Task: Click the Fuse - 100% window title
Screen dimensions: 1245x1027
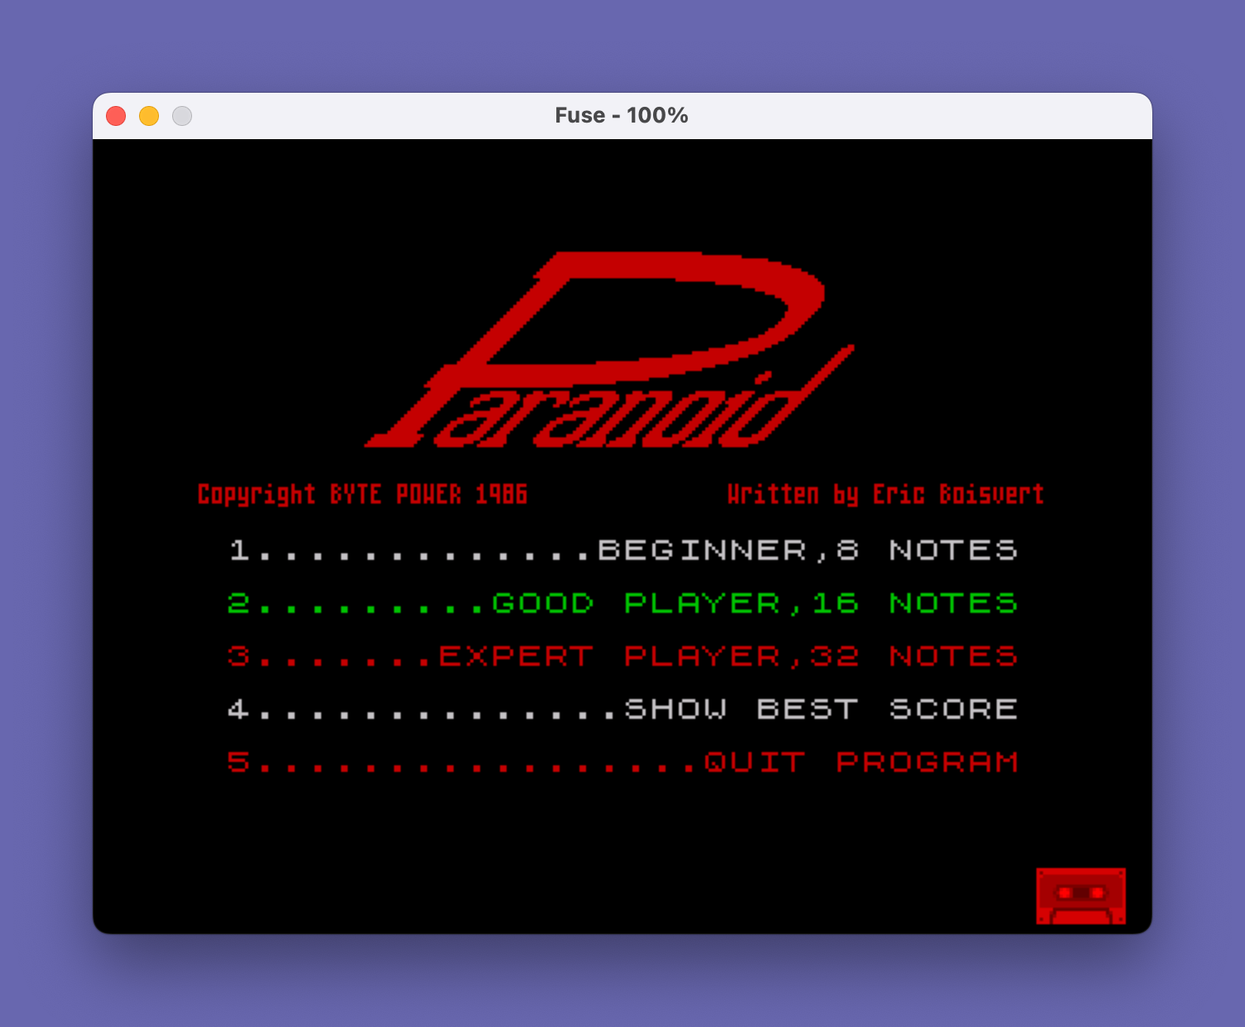Action: click(x=622, y=115)
